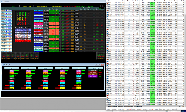Click the 1.AUD 8.6 ranking entry
Screen dimensions: 186x112
(21, 12)
